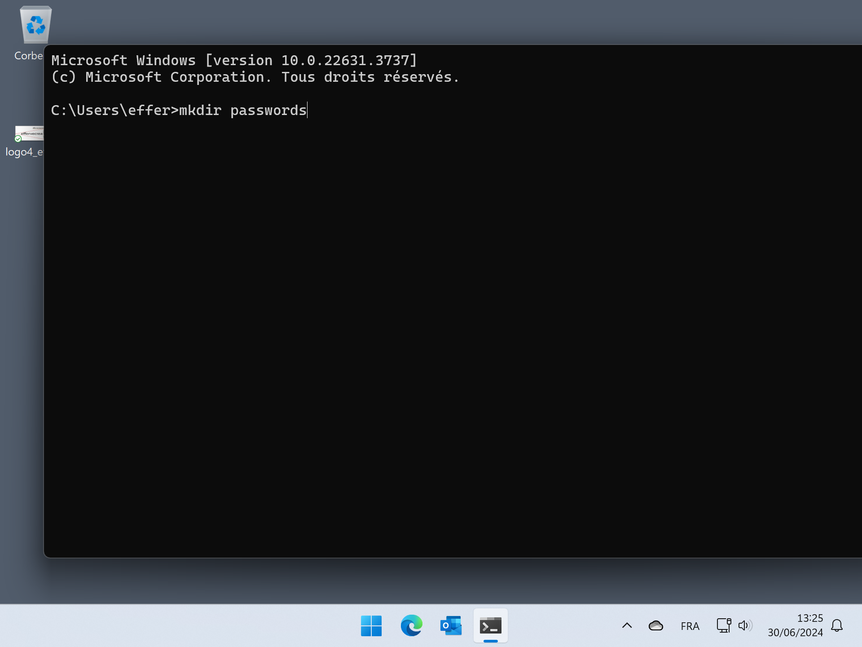Image resolution: width=862 pixels, height=647 pixels.
Task: Open the notifications bell icon
Action: [x=837, y=625]
